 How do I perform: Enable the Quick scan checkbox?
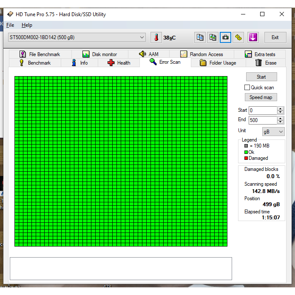point(247,88)
